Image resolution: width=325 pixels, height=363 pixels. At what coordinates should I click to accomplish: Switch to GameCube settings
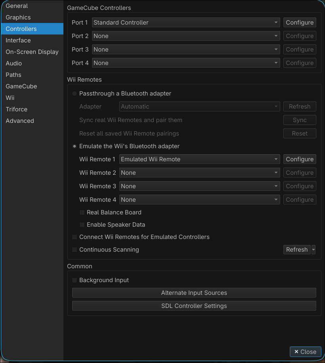[x=32, y=86]
